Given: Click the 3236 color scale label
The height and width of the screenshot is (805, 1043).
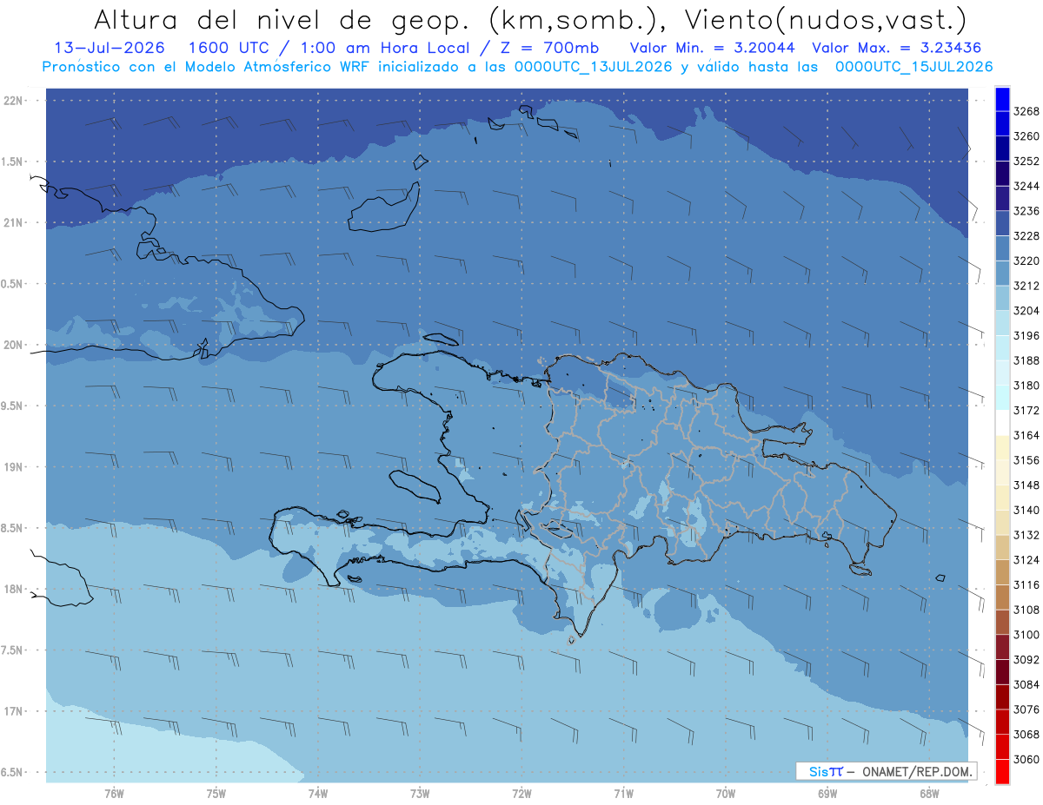Looking at the screenshot, I should [1026, 211].
